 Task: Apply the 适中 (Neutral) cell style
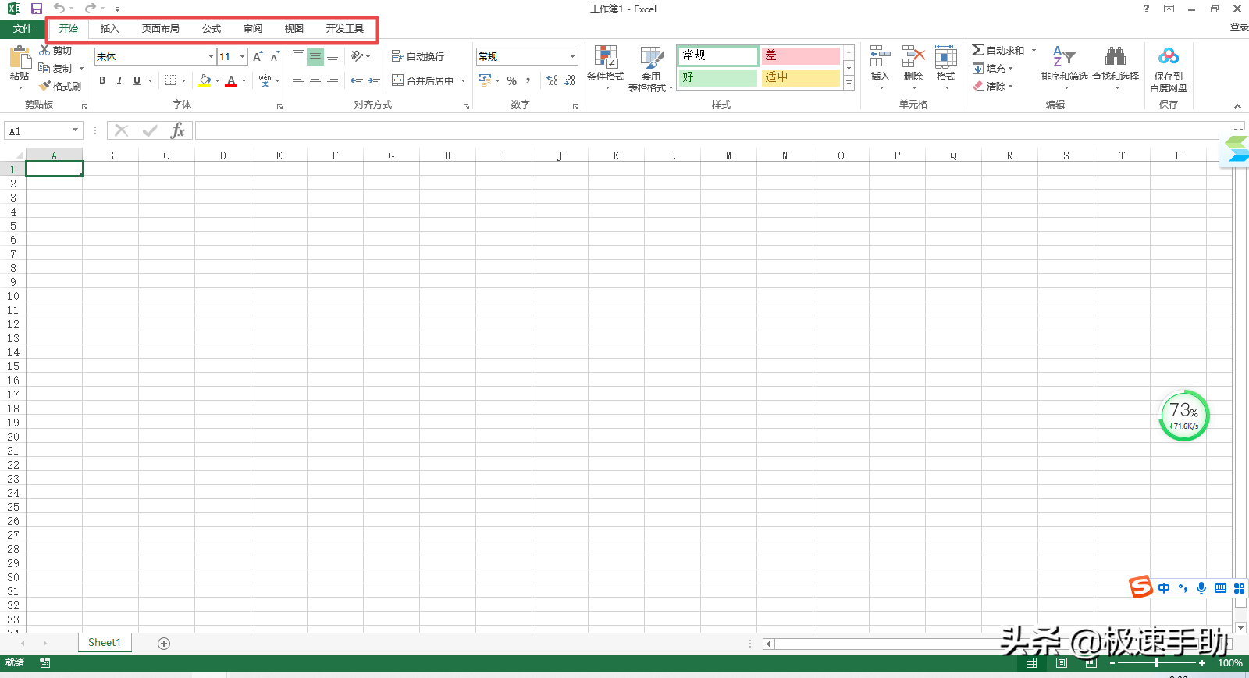pos(801,77)
